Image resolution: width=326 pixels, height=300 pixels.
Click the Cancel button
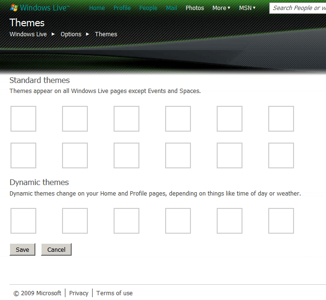[56, 249]
